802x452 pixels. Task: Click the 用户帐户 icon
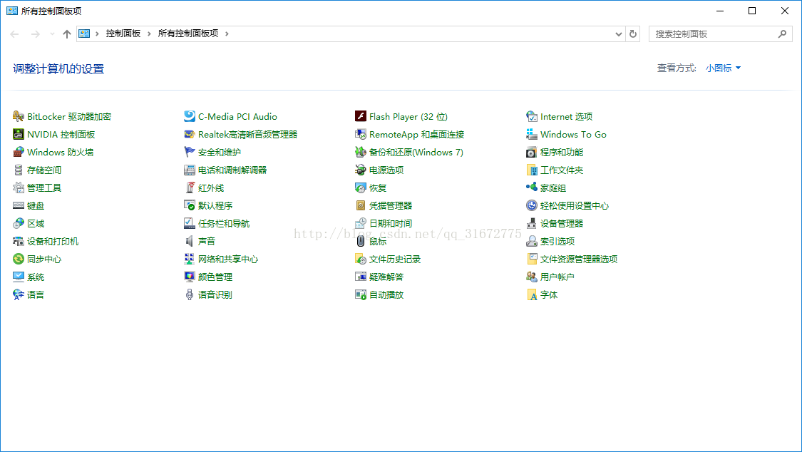point(532,277)
